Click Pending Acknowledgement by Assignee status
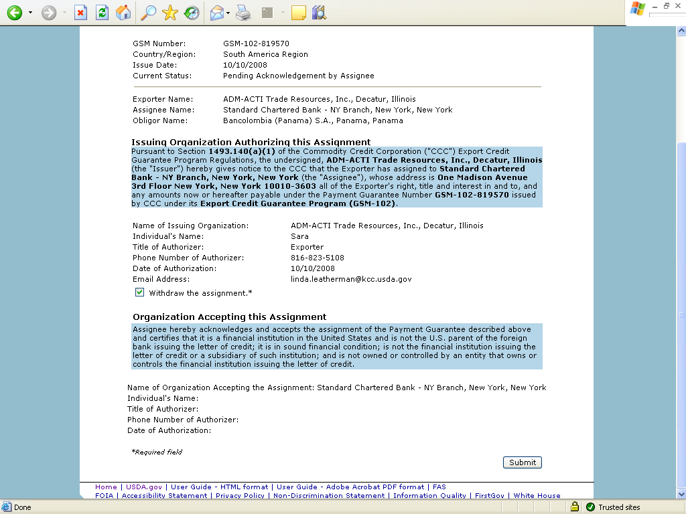Screen dimensions: 686x514 [299, 76]
